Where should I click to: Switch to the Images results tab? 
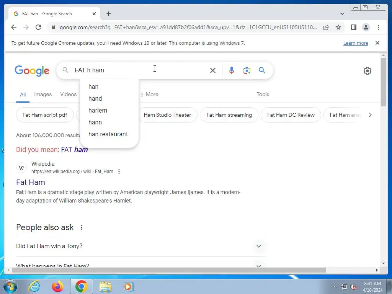pyautogui.click(x=43, y=94)
